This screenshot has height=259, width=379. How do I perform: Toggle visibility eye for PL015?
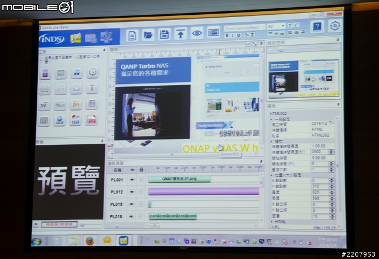131,204
